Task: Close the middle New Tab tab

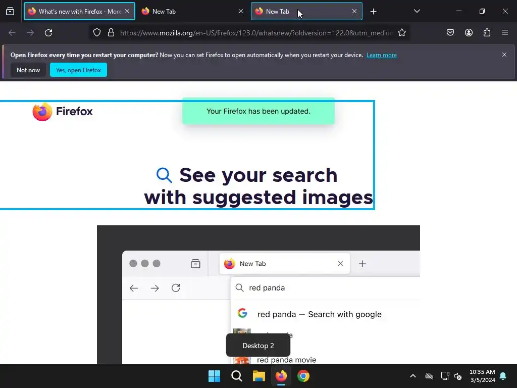Action: coord(241,11)
